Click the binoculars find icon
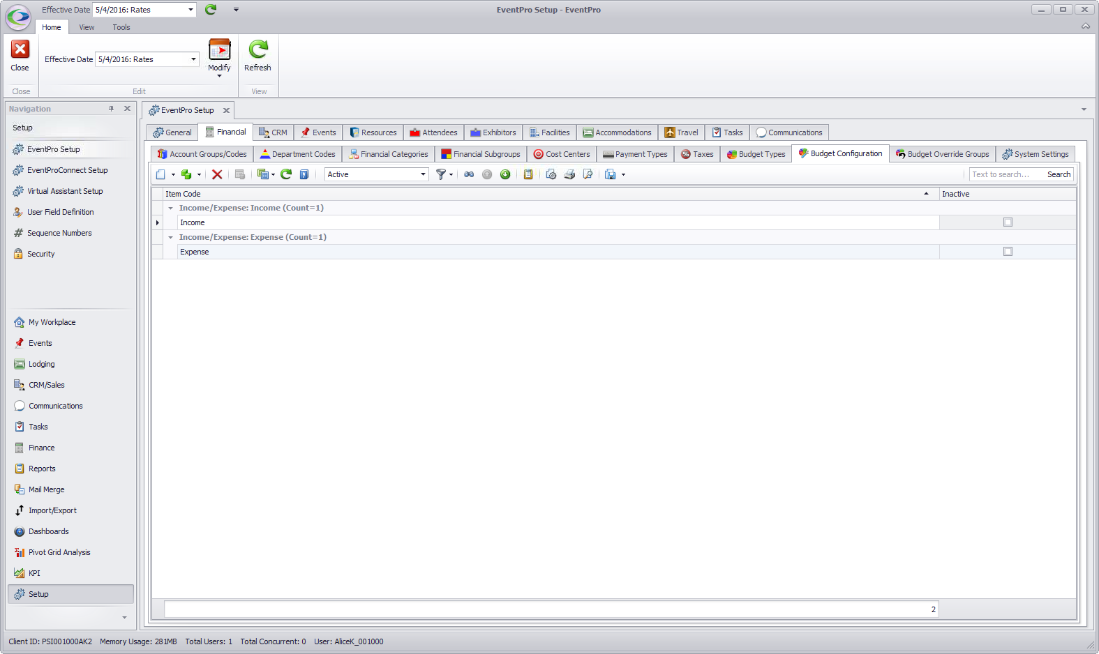 [x=469, y=174]
